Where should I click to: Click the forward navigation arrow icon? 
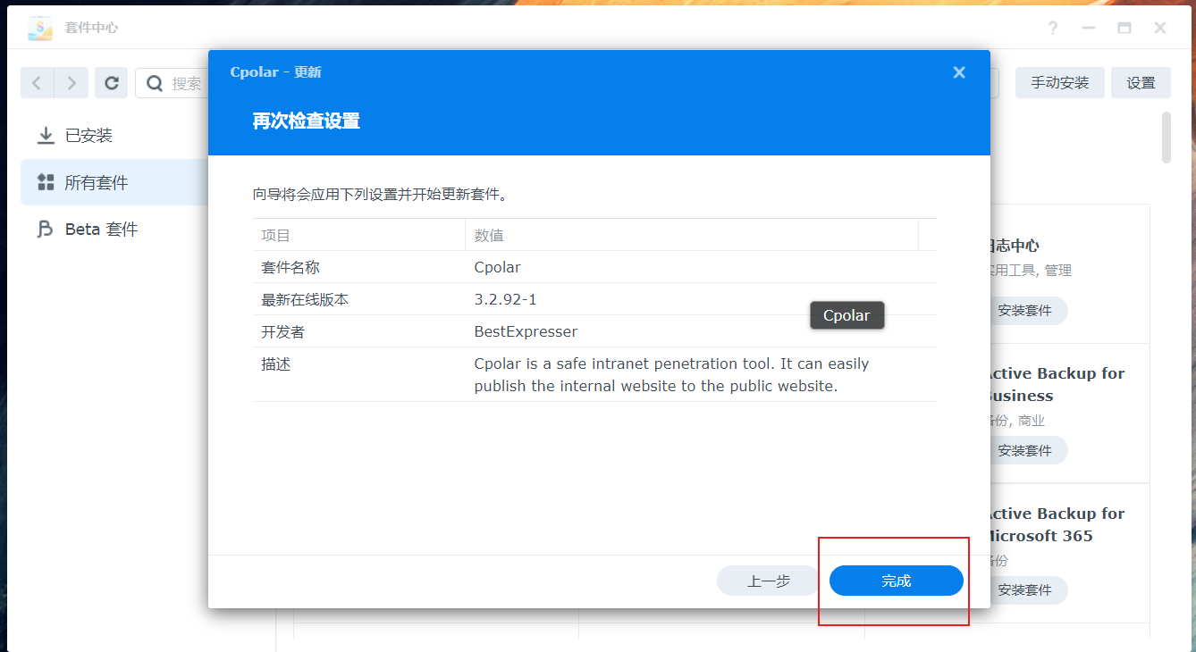click(72, 82)
